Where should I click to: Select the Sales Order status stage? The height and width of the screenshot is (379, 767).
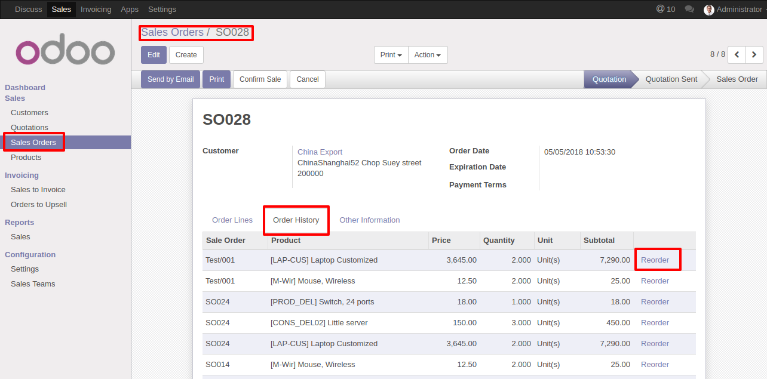pyautogui.click(x=737, y=79)
